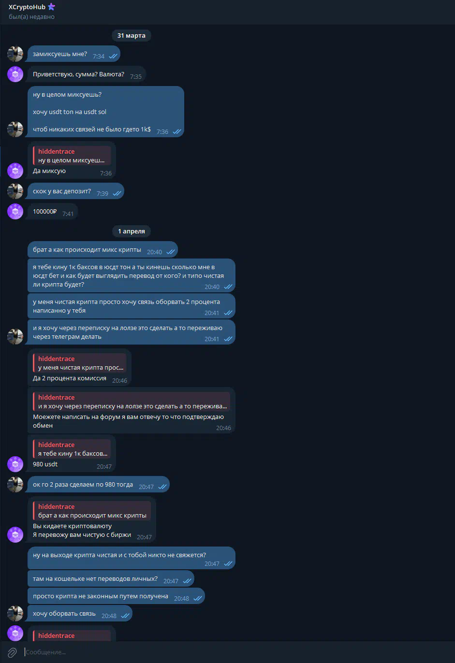
Task: Open quoted reply 'брат а как происходит микс крипты'
Action: tap(92, 511)
